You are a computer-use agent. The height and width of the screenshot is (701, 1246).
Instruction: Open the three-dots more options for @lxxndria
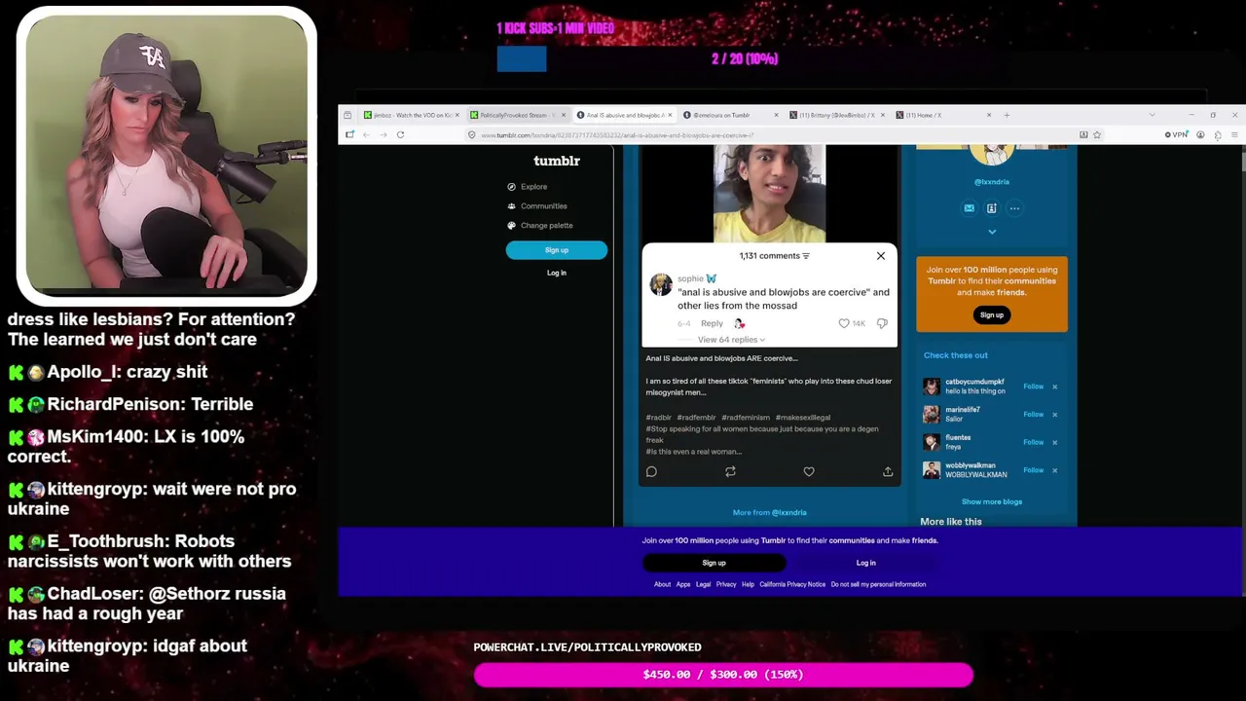tap(1014, 208)
